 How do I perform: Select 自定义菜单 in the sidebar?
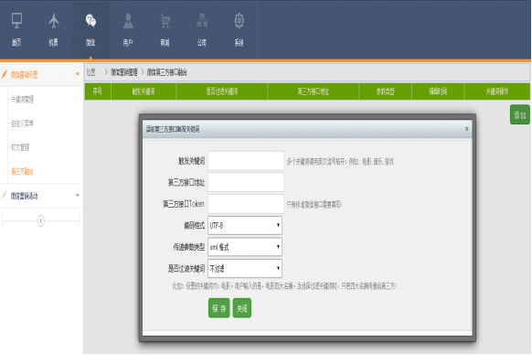(x=22, y=124)
